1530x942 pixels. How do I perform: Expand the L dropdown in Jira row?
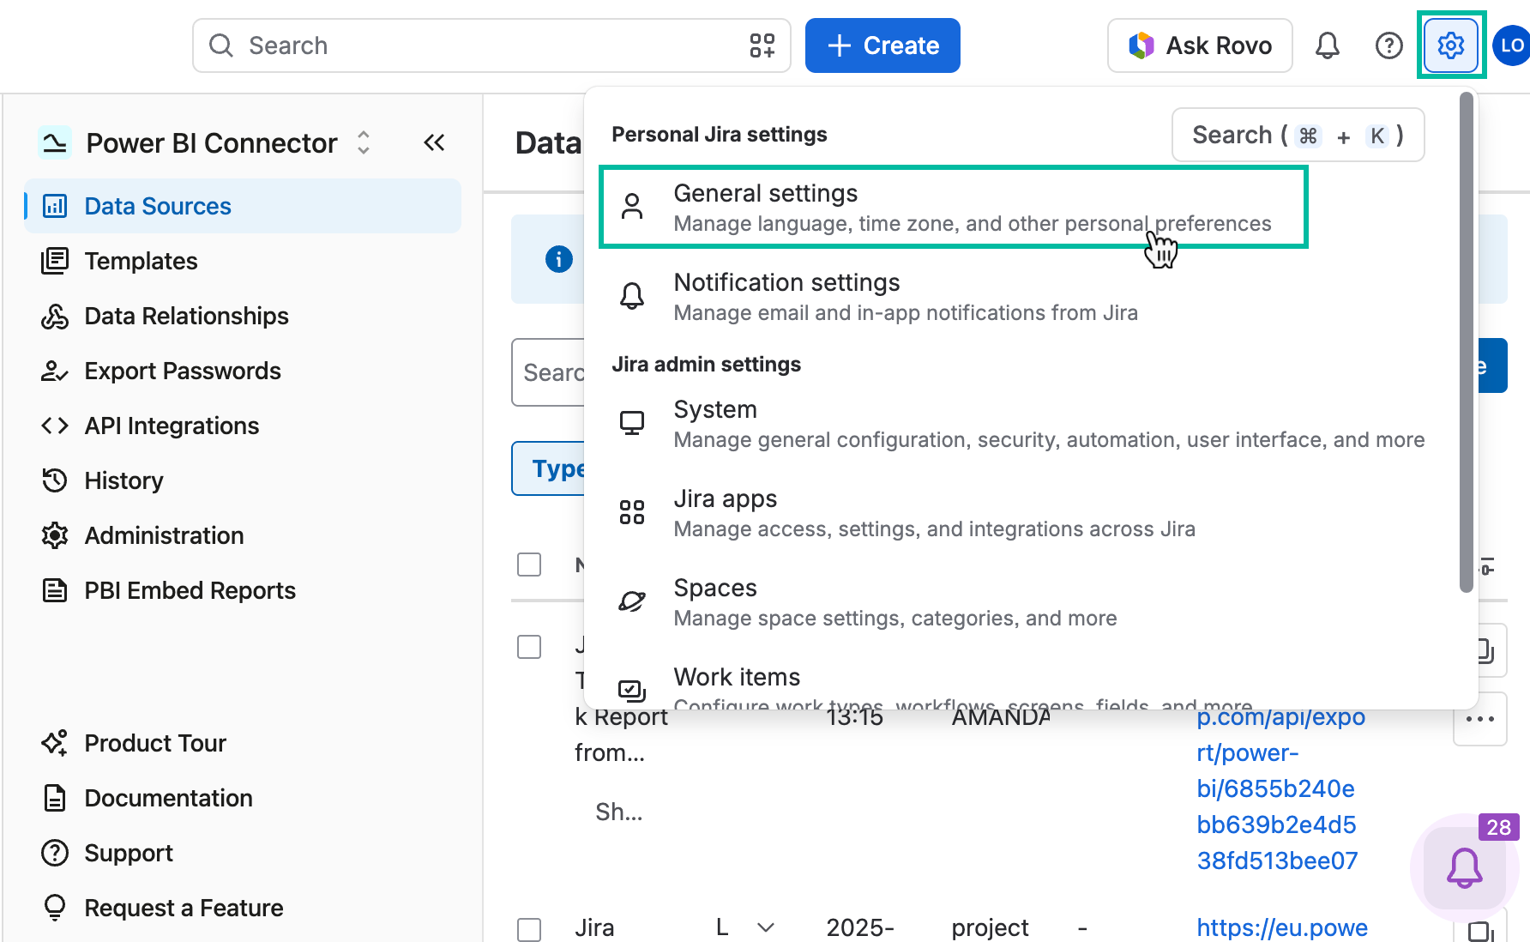766,927
